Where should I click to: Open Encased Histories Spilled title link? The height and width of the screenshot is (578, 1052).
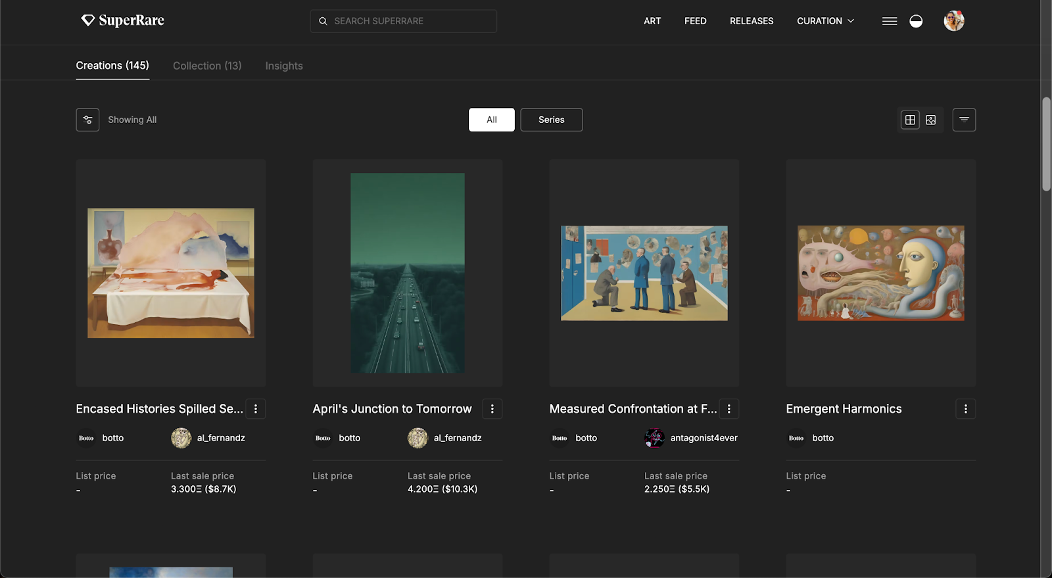tap(159, 409)
